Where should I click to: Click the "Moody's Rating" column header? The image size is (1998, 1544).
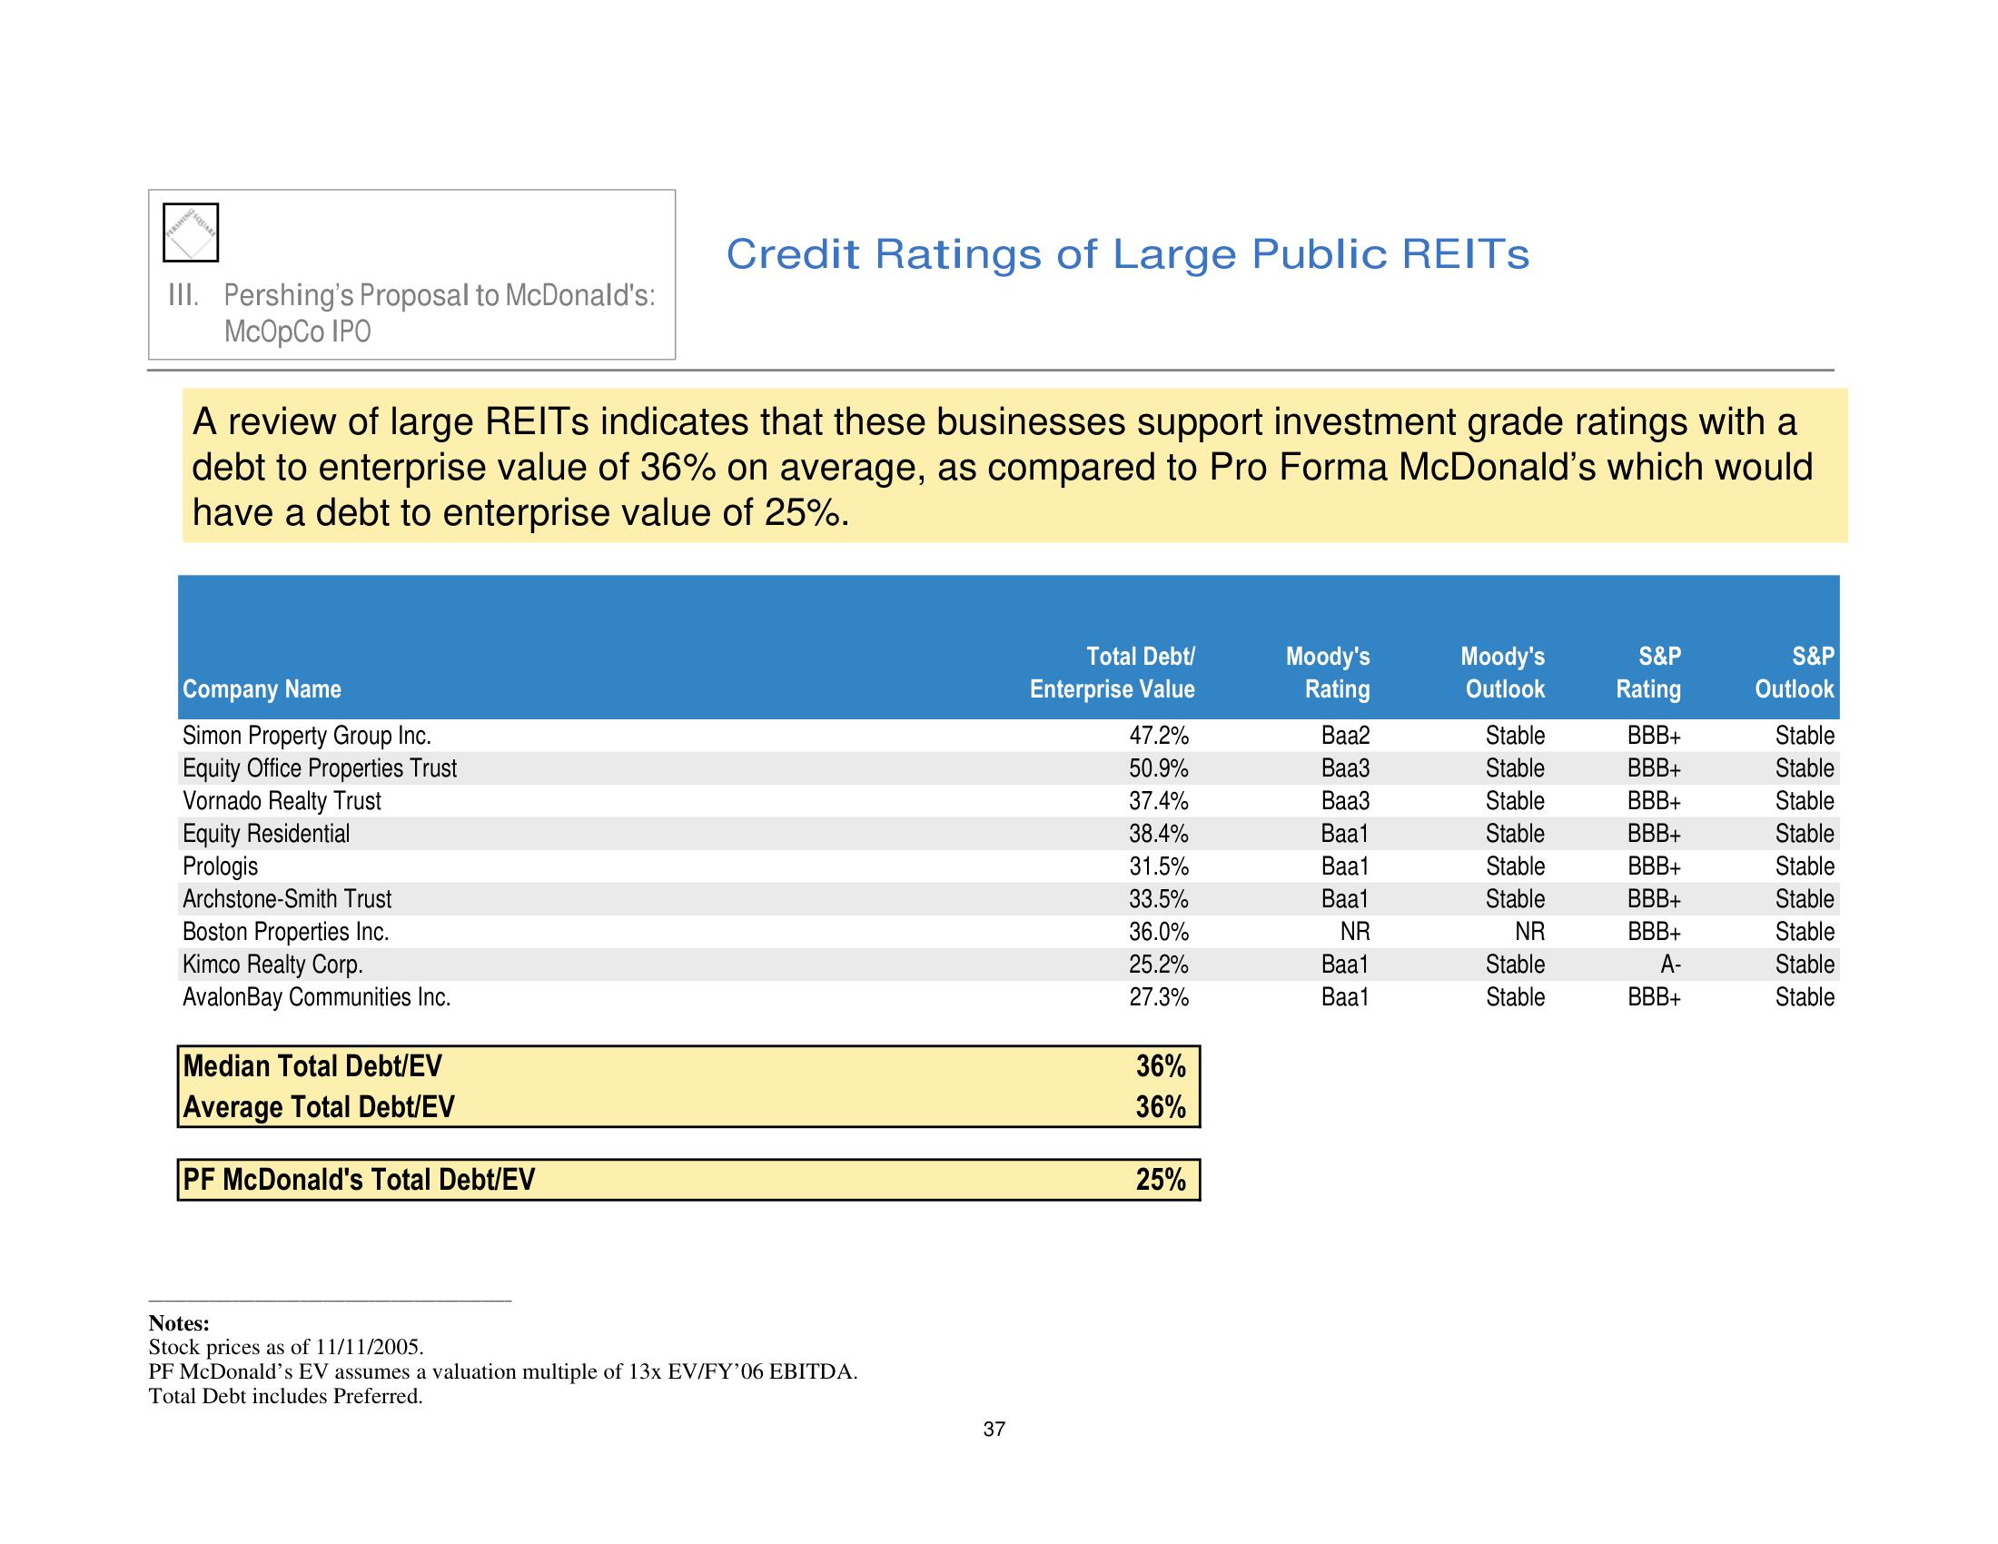click(1328, 672)
